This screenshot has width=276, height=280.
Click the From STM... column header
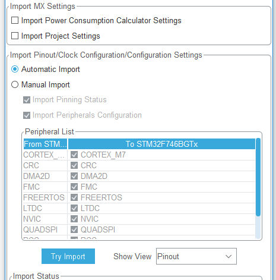click(45, 144)
